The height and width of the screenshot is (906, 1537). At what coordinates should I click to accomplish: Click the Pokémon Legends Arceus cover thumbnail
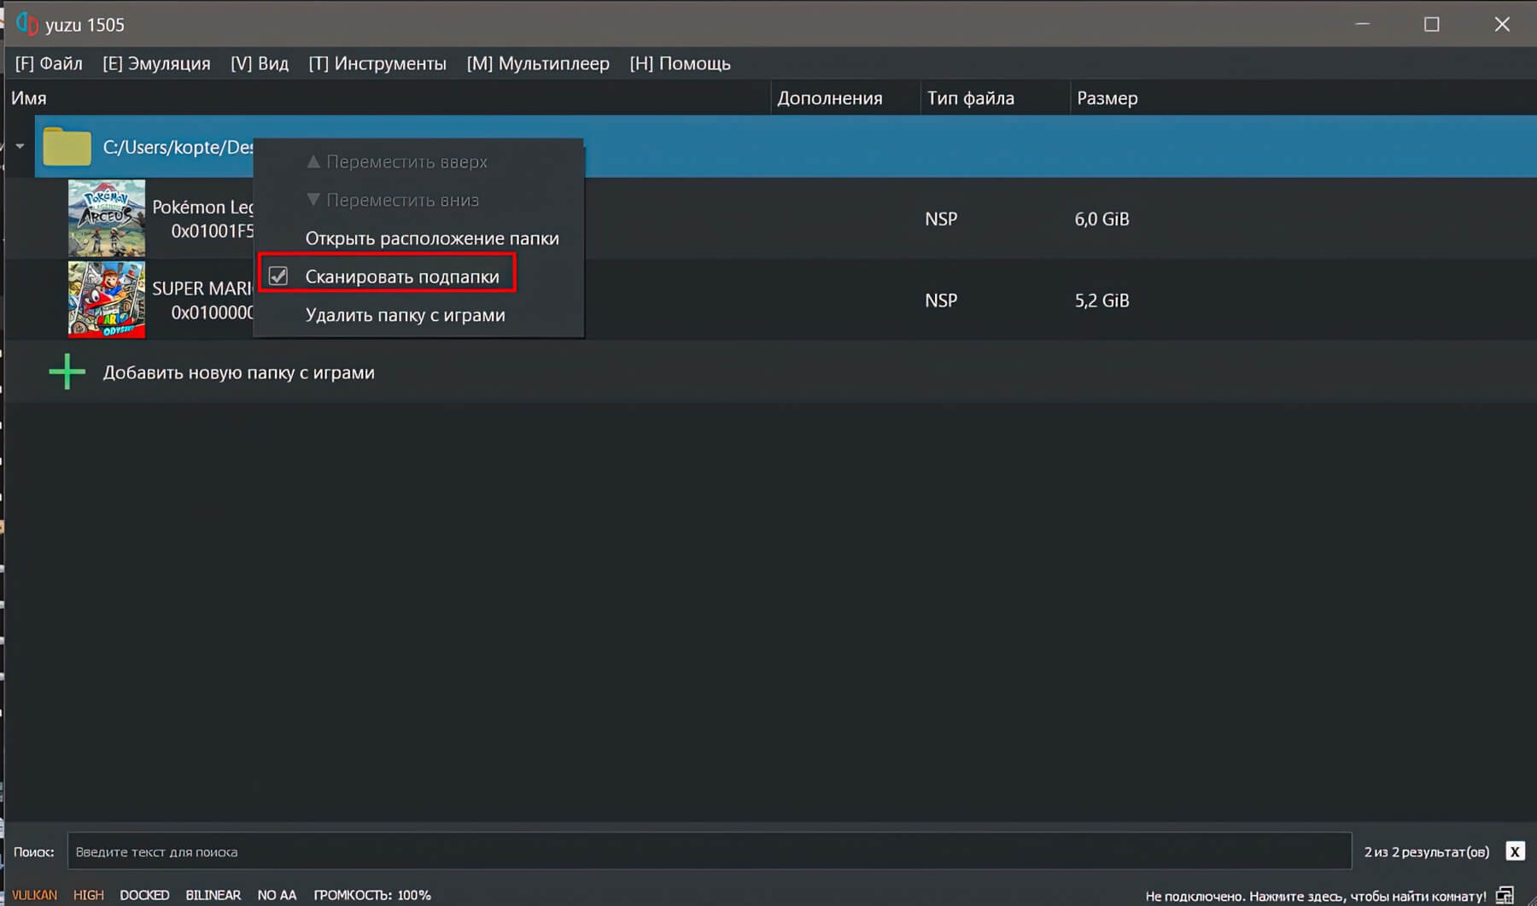(x=107, y=219)
